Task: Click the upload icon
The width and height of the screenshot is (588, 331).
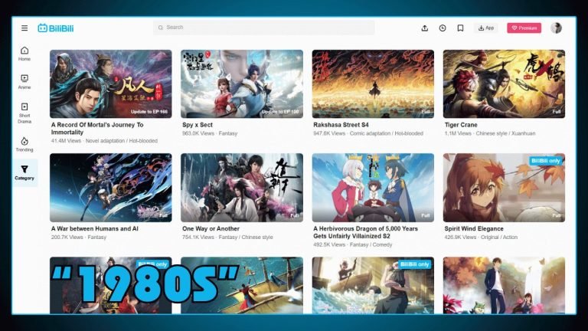Action: pos(425,28)
